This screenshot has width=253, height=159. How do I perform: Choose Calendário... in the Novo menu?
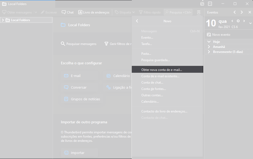click(x=167, y=102)
